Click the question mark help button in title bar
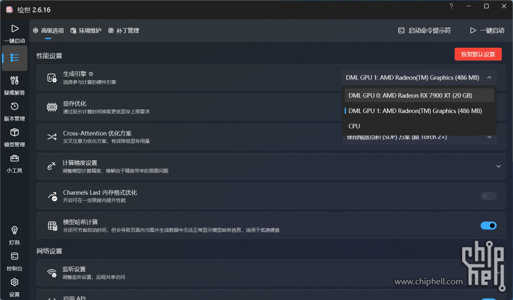 [x=451, y=6]
